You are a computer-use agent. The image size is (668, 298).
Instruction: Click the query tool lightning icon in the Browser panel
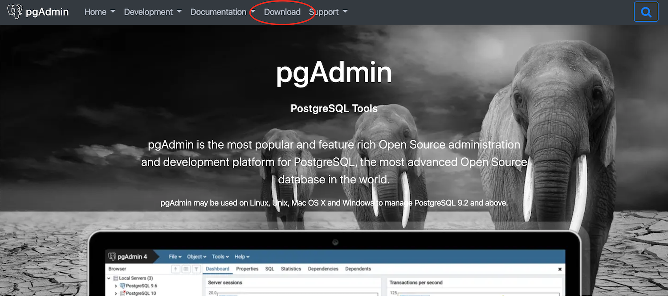[176, 269]
